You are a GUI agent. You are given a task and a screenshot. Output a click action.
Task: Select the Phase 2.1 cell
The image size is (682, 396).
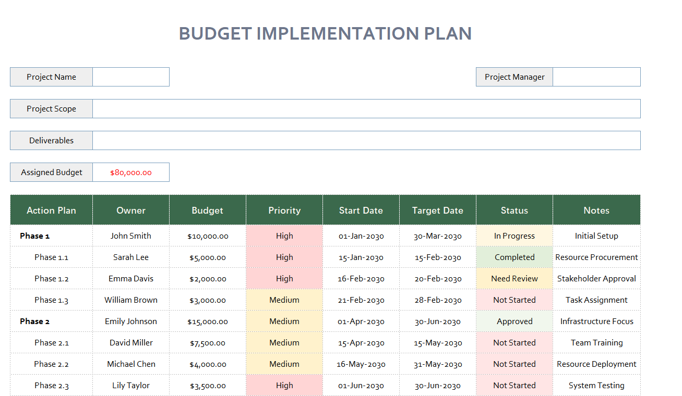click(x=51, y=342)
